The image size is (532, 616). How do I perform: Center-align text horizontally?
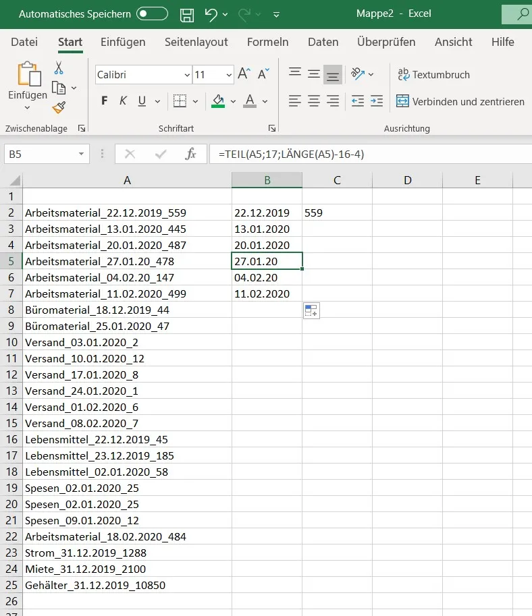(x=314, y=101)
